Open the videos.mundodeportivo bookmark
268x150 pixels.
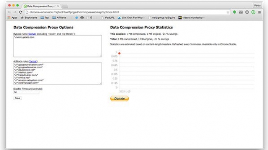point(191,18)
